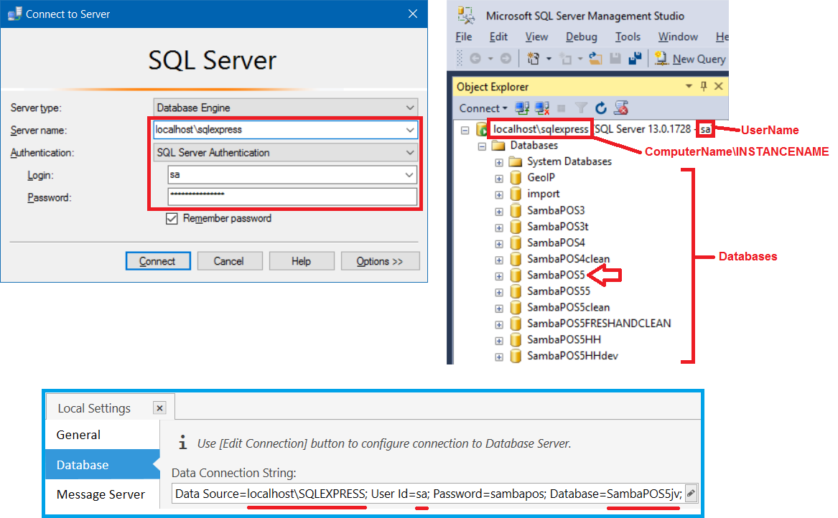838x518 pixels.
Task: Click the Disconnect server icon
Action: tap(542, 108)
